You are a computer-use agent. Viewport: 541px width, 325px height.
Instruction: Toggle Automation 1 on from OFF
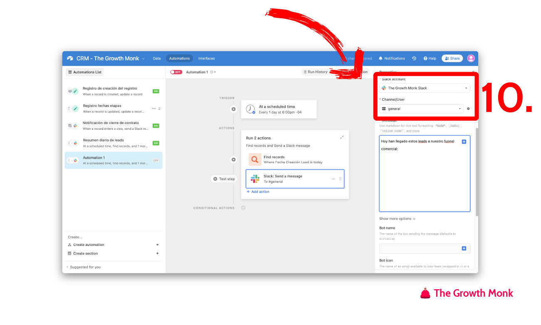(x=176, y=72)
